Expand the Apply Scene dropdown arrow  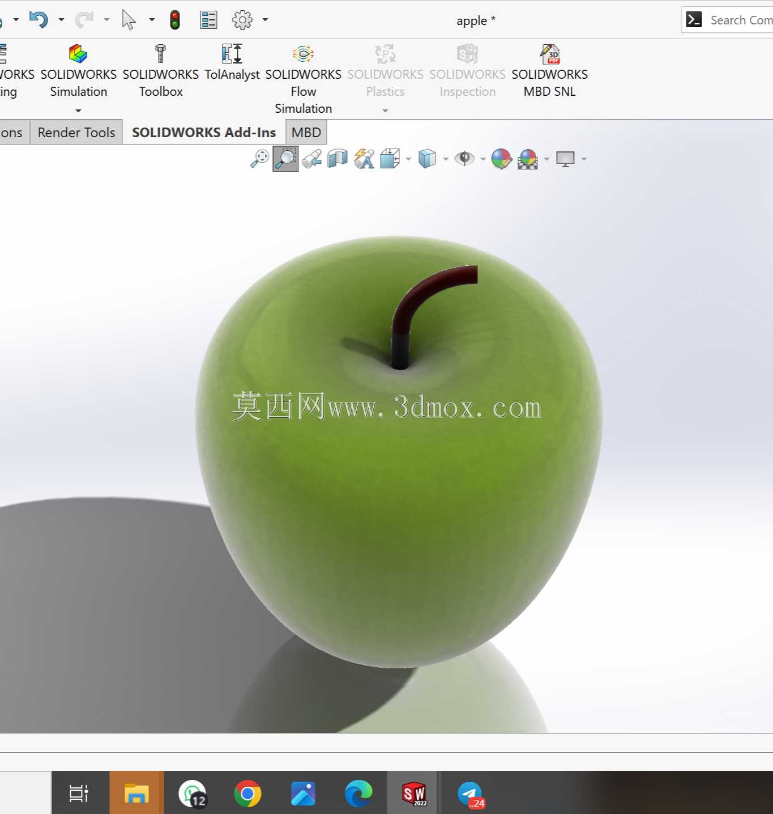(x=546, y=159)
